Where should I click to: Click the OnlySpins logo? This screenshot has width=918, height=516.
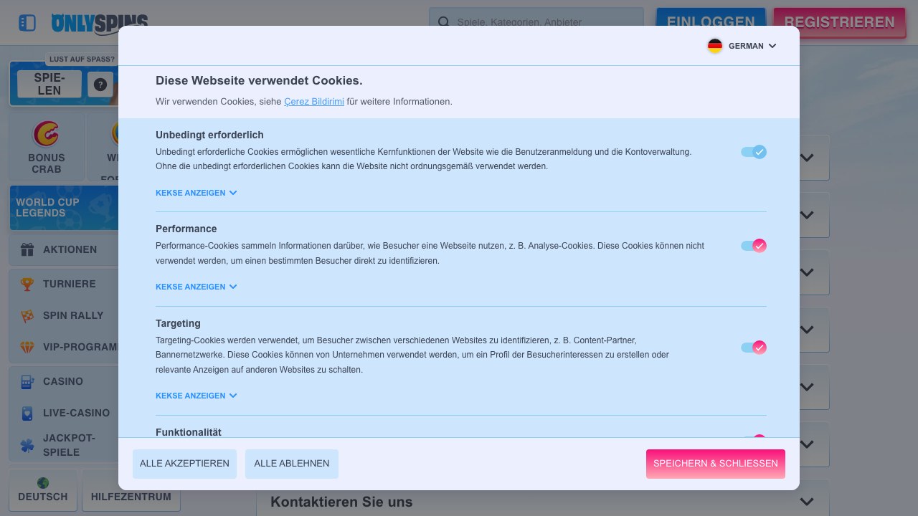(100, 23)
